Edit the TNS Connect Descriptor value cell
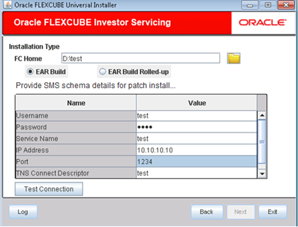This screenshot has width=298, height=227. tap(196, 173)
